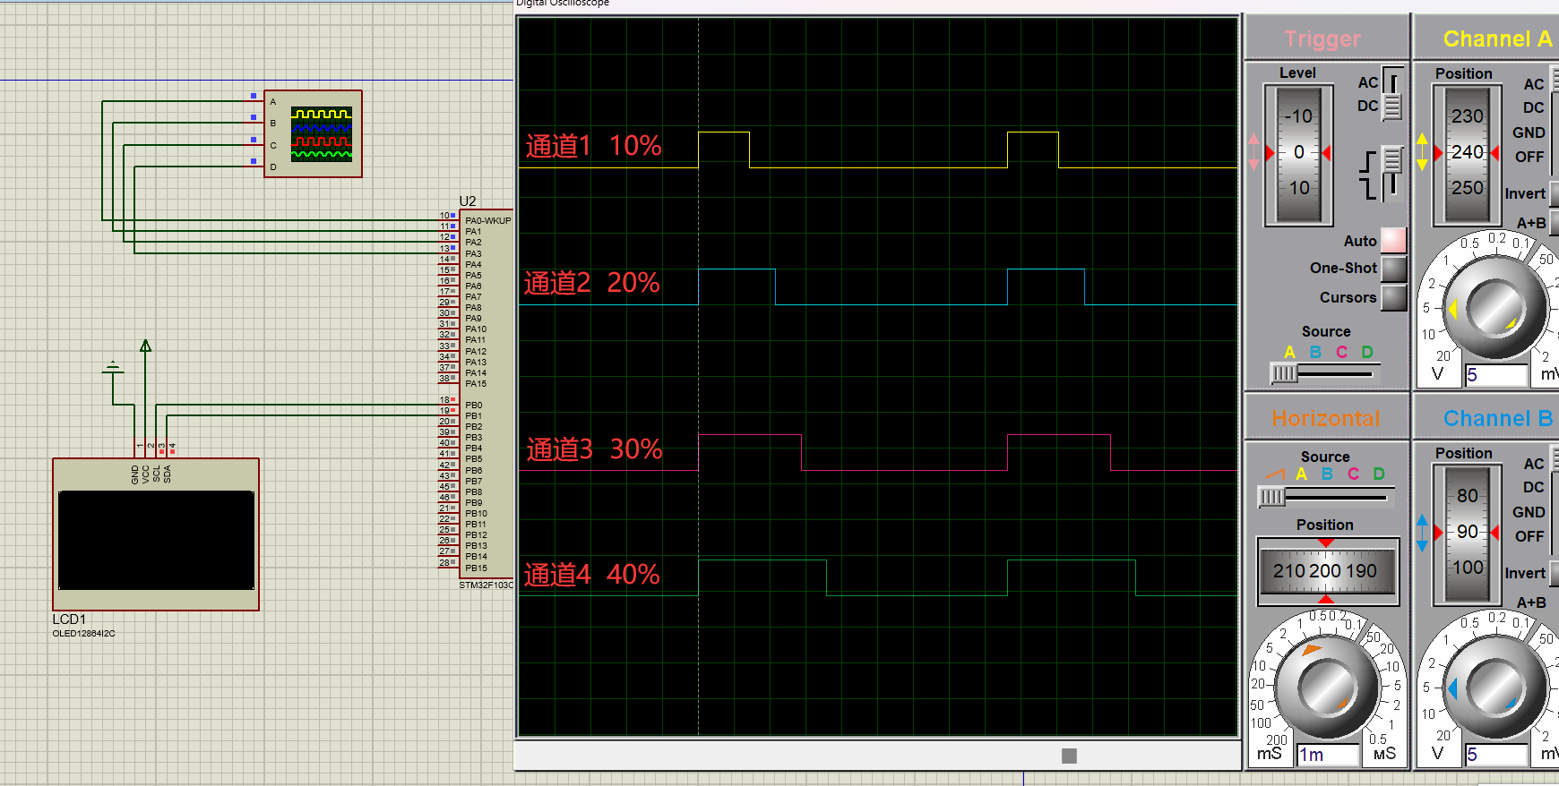Click the DC coupling label in Channel B
This screenshot has width=1559, height=786.
tap(1533, 487)
